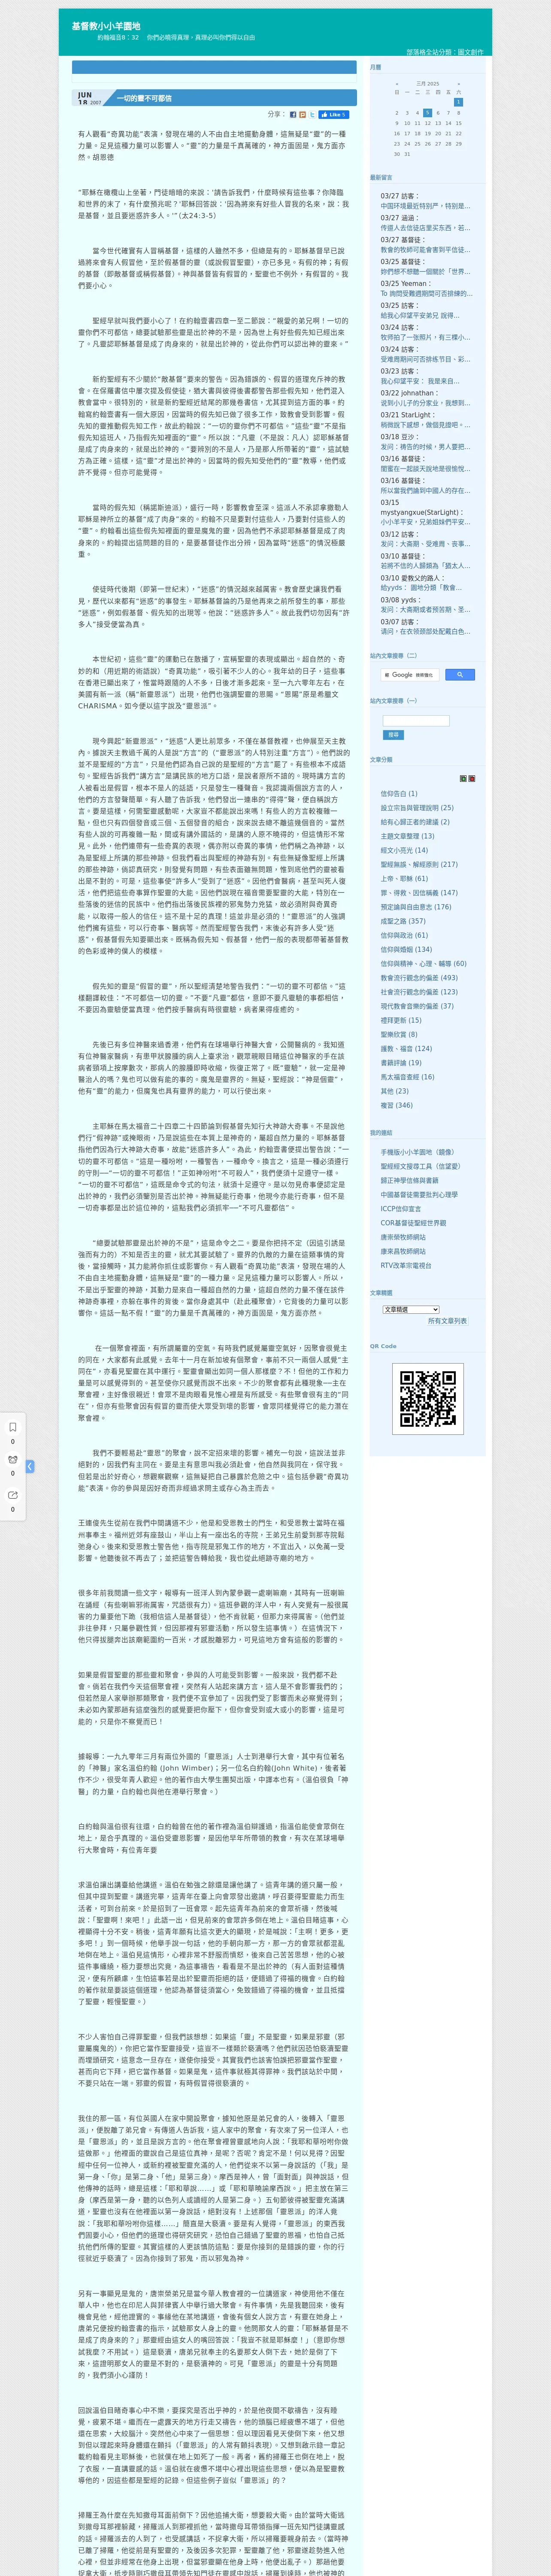Screen dimensions: 551x2576
Task: Open link 歸正神學信條與書籍
Action: [409, 1181]
